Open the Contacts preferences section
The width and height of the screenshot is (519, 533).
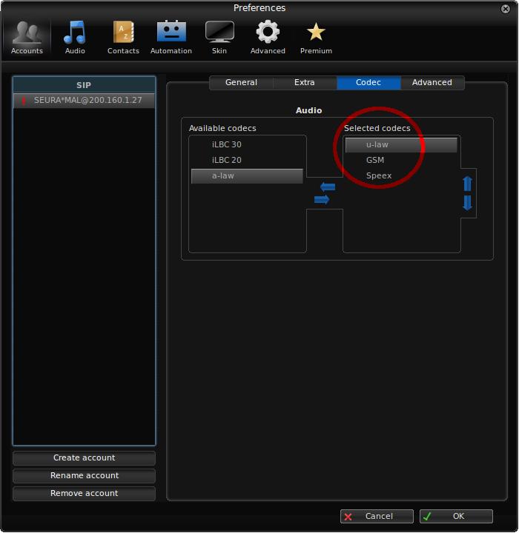(x=123, y=38)
